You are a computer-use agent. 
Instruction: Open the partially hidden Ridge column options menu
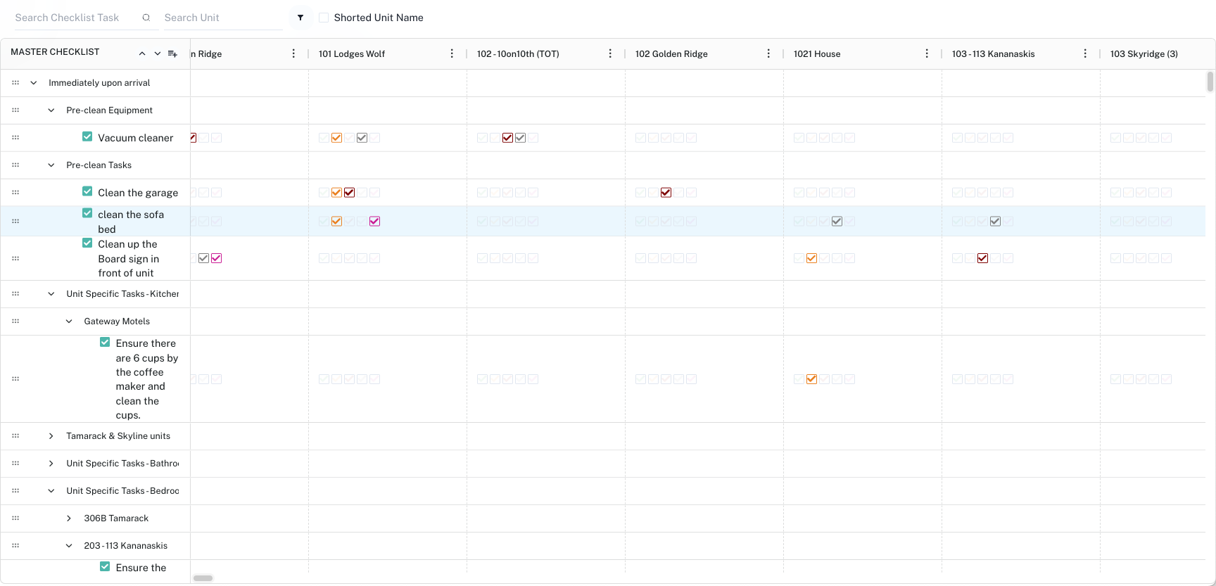tap(293, 53)
